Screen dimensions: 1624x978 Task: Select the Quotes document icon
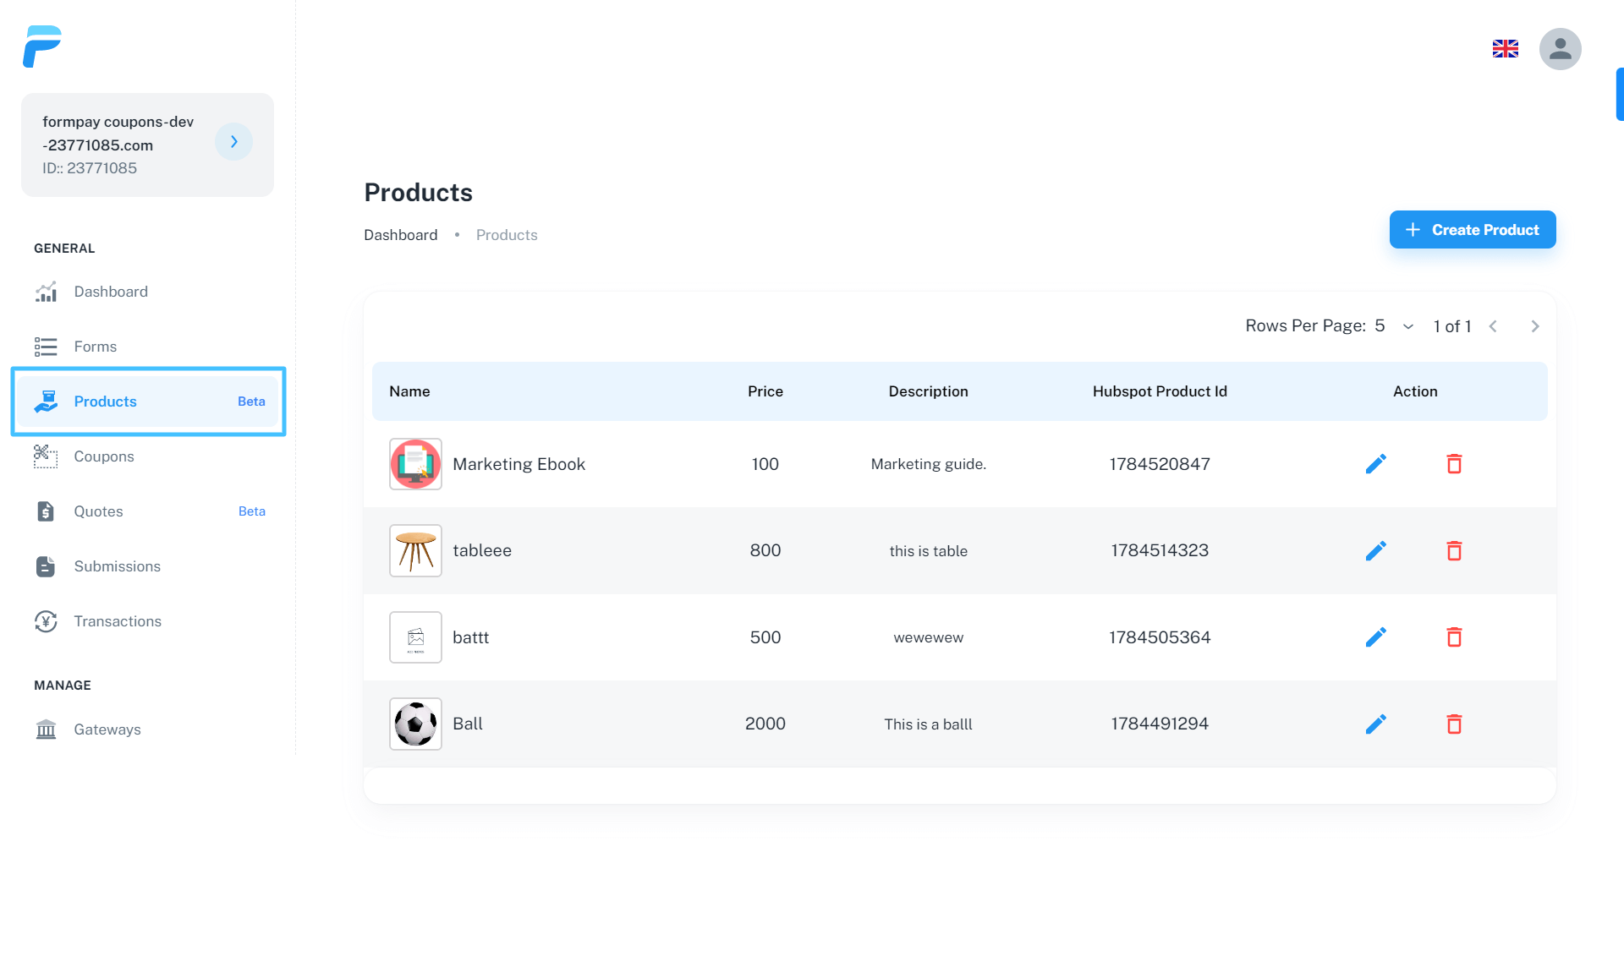[x=47, y=511]
